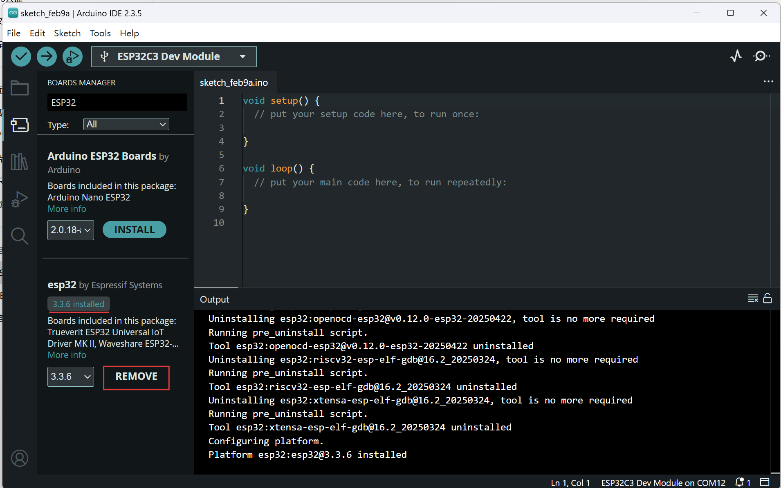
Task: Open the 3.3.6 version dropdown
Action: (x=70, y=377)
